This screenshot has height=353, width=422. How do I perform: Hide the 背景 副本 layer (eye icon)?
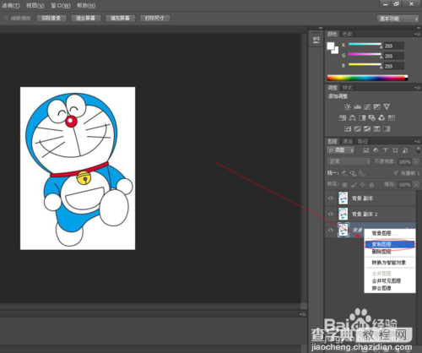tap(331, 198)
